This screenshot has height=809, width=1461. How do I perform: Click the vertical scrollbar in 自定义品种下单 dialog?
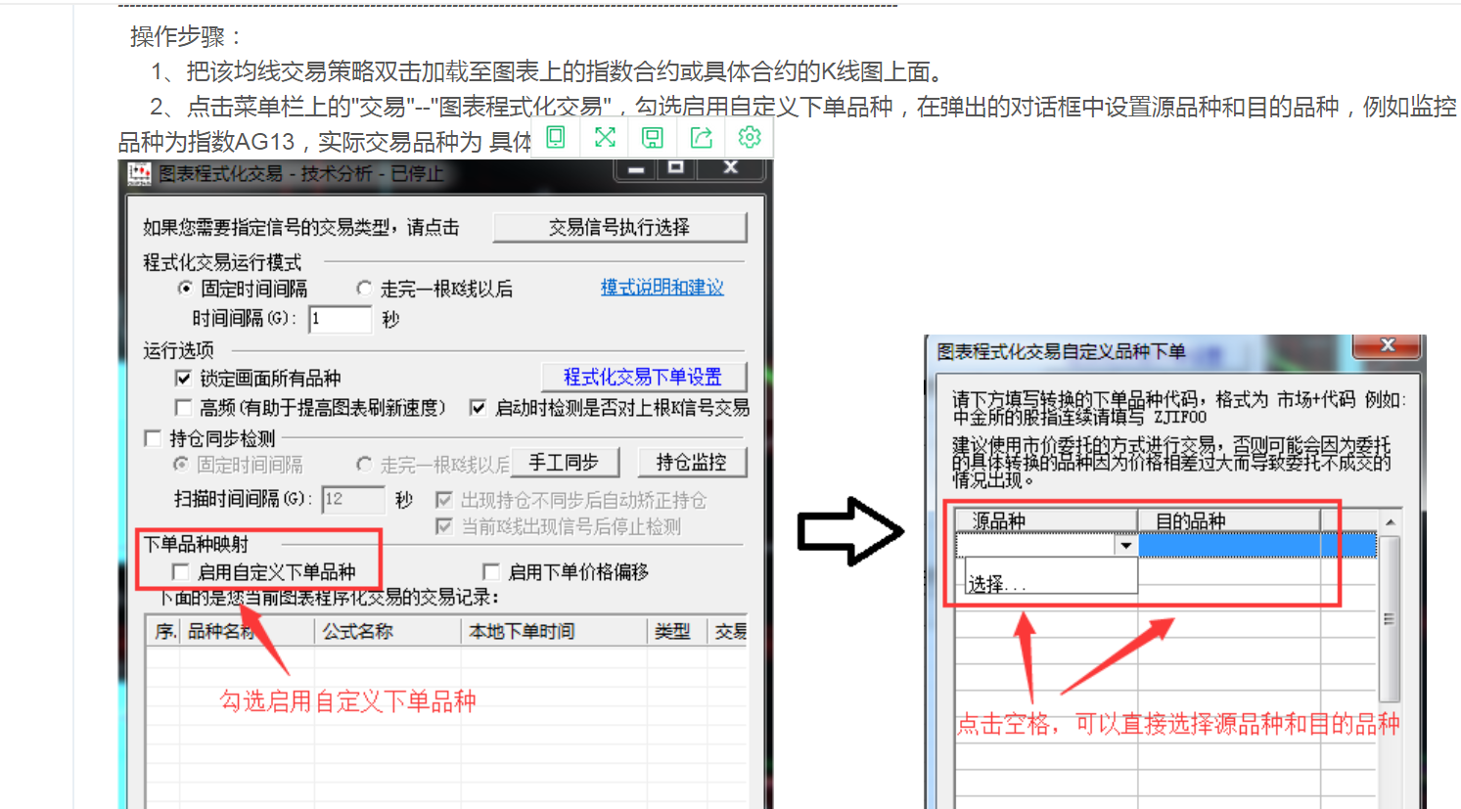(x=1390, y=619)
